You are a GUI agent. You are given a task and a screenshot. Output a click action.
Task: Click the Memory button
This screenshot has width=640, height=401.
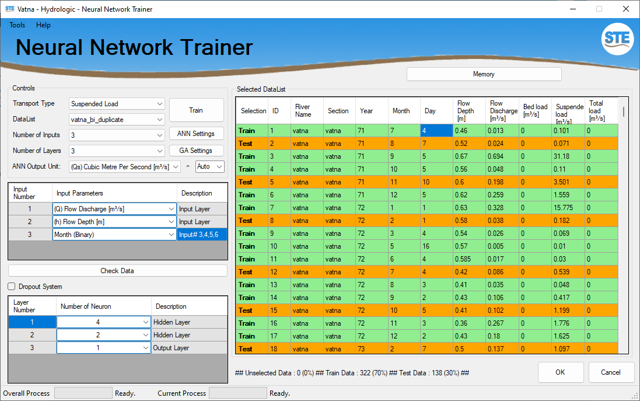(484, 74)
